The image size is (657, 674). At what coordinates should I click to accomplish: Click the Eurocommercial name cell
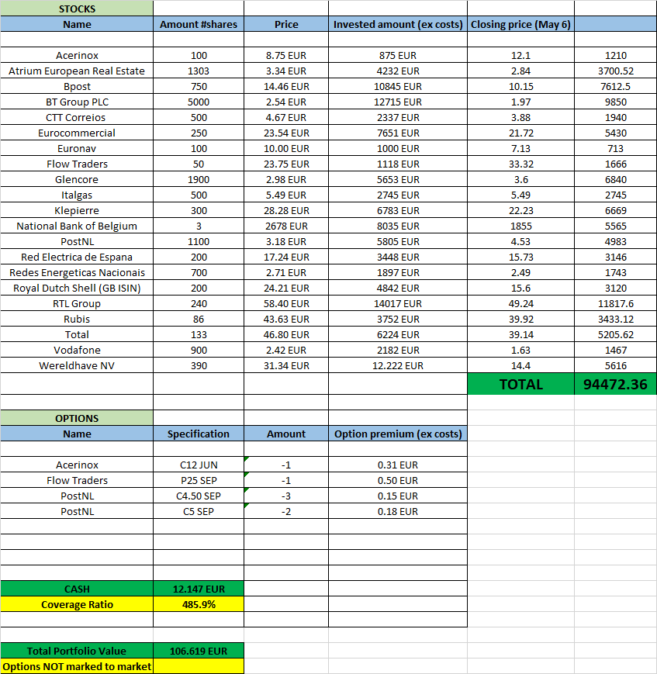click(x=77, y=133)
